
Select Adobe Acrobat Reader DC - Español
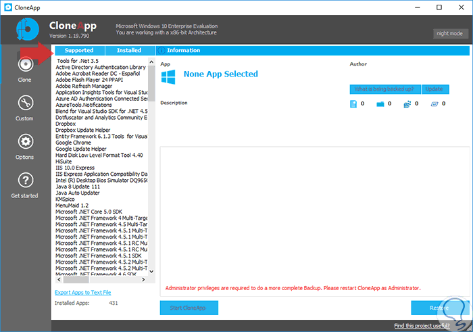coord(98,74)
